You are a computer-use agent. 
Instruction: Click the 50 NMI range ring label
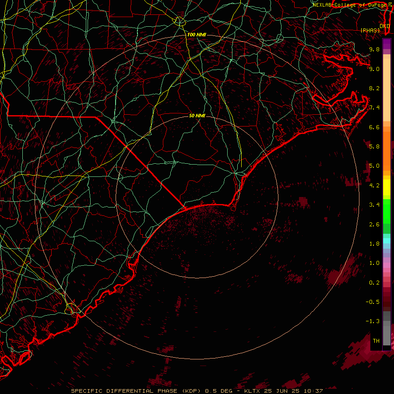[x=197, y=116]
